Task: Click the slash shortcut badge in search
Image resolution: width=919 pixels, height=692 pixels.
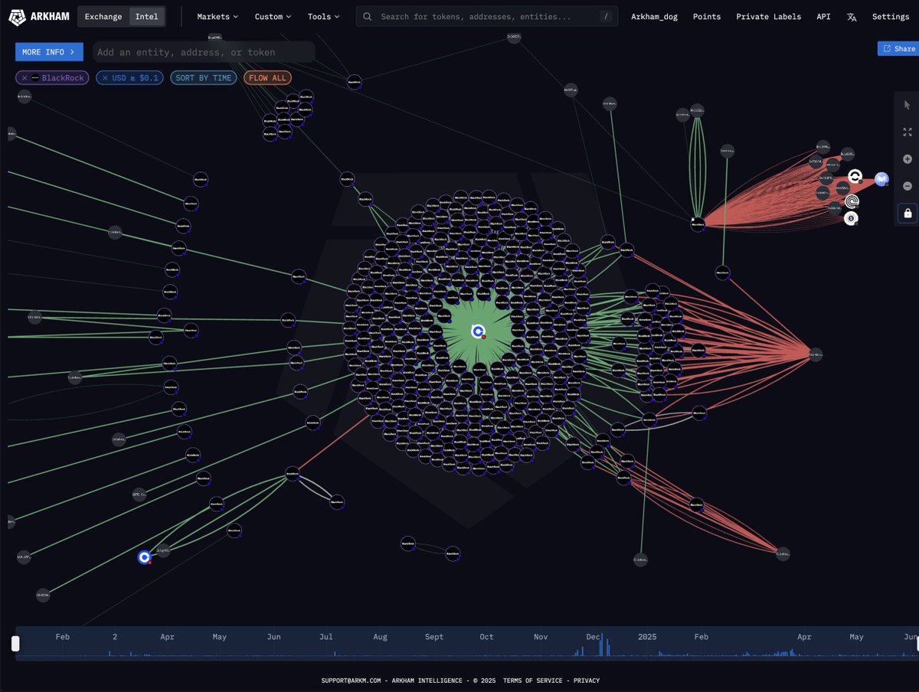Action: click(x=606, y=16)
